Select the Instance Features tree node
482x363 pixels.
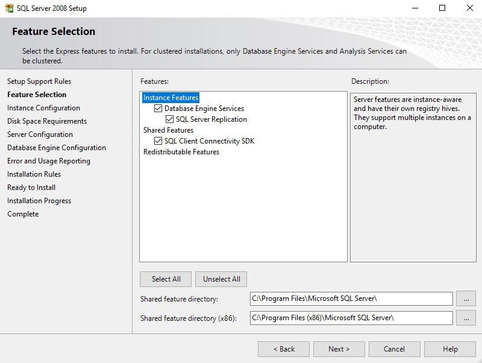point(171,98)
